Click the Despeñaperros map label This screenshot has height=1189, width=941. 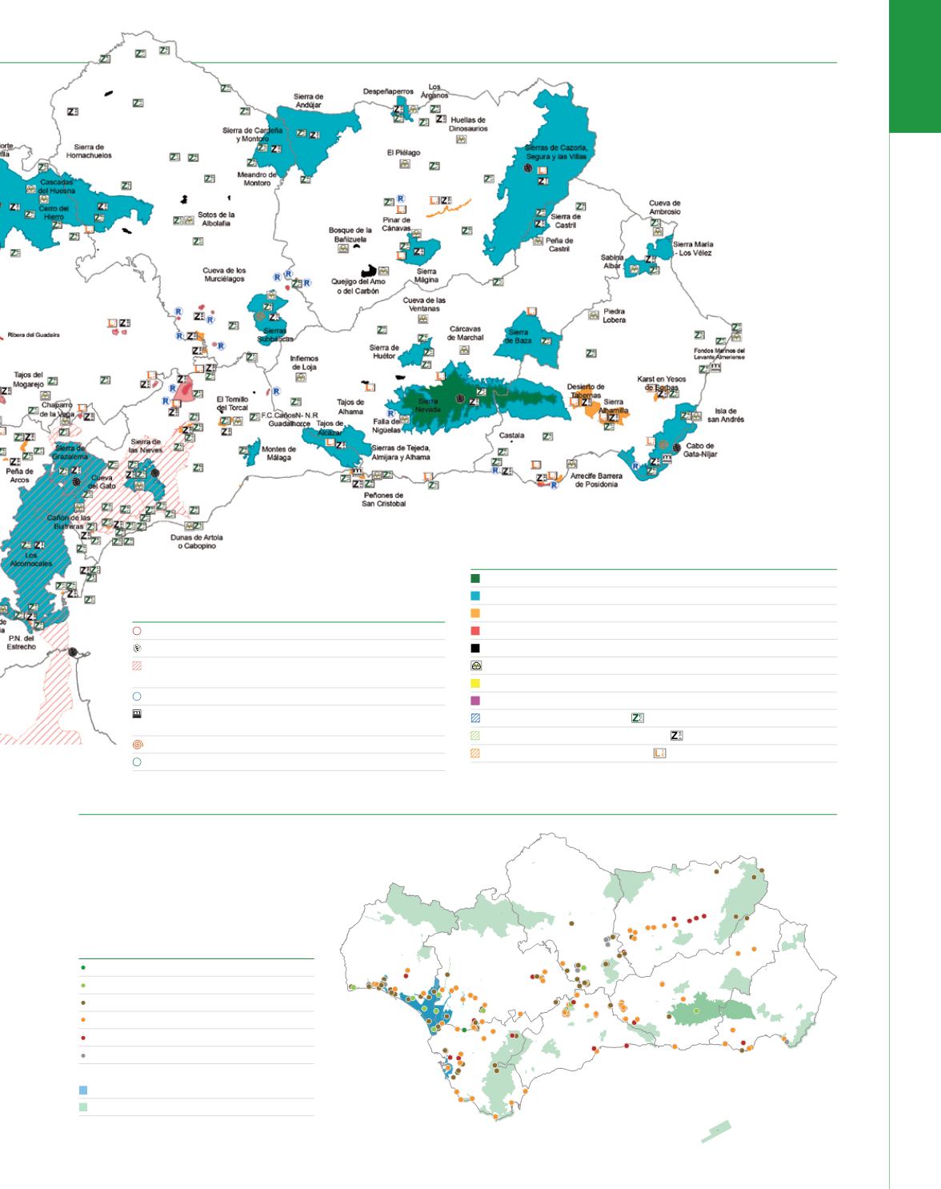click(388, 92)
